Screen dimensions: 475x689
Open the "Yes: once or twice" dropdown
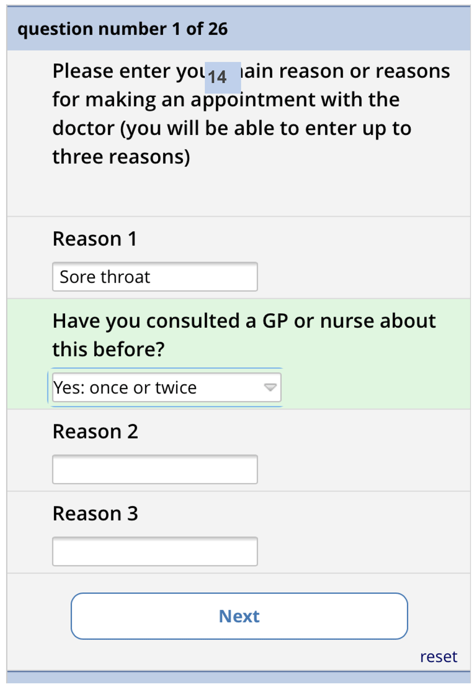click(x=166, y=387)
